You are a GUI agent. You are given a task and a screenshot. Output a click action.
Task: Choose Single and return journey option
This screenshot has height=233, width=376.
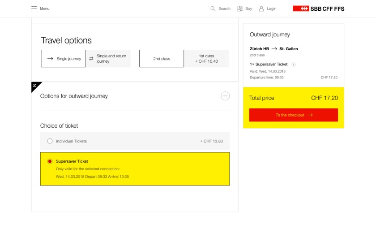(x=108, y=59)
